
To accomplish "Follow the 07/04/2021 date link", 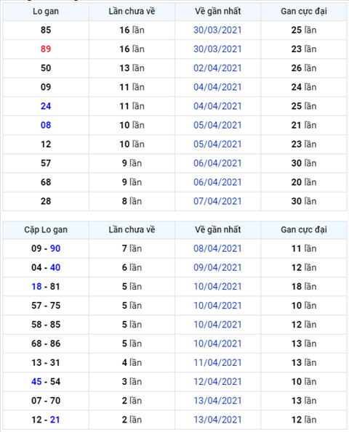I will [x=217, y=201].
